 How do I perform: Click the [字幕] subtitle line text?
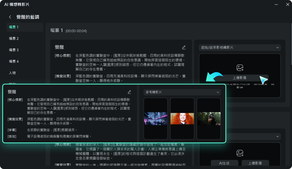(52, 130)
